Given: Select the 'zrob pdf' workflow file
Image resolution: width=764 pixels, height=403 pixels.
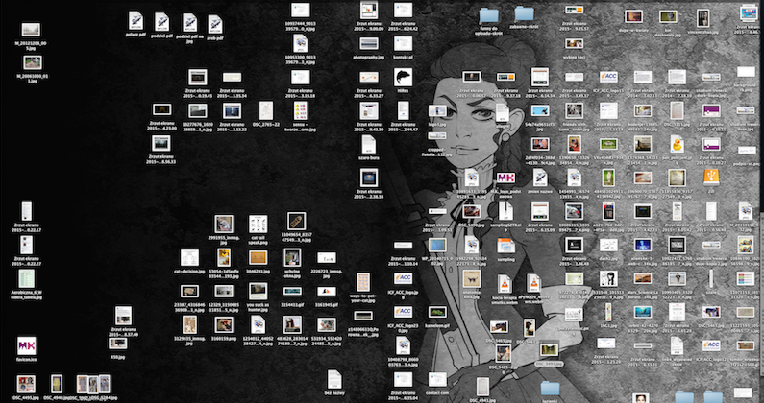Looking at the screenshot, I should 215,24.
